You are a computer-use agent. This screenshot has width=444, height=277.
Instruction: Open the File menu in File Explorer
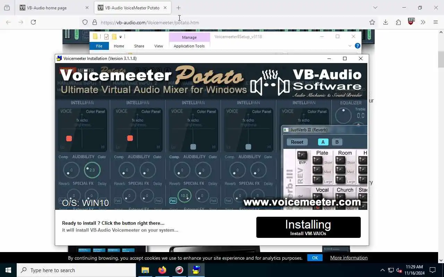(x=99, y=46)
